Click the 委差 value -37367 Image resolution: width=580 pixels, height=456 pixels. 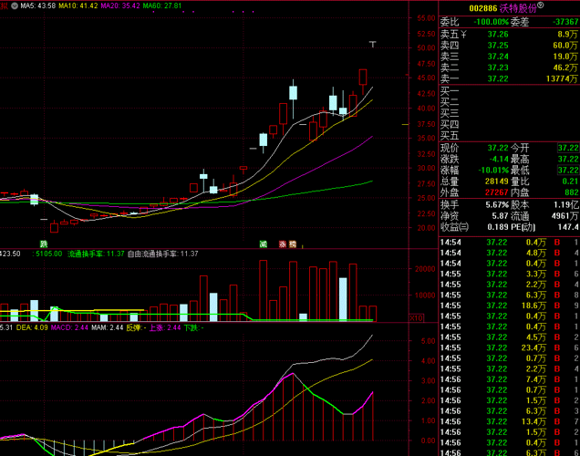565,22
